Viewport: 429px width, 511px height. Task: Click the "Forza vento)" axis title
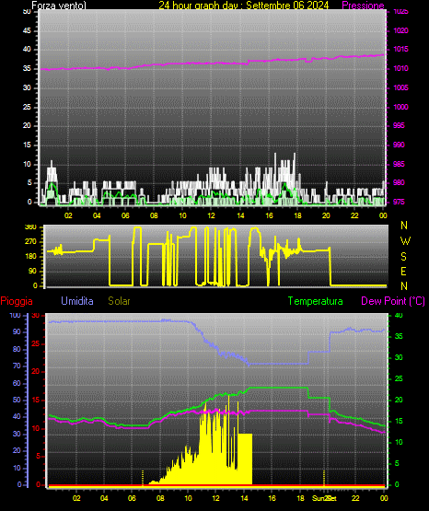point(59,6)
